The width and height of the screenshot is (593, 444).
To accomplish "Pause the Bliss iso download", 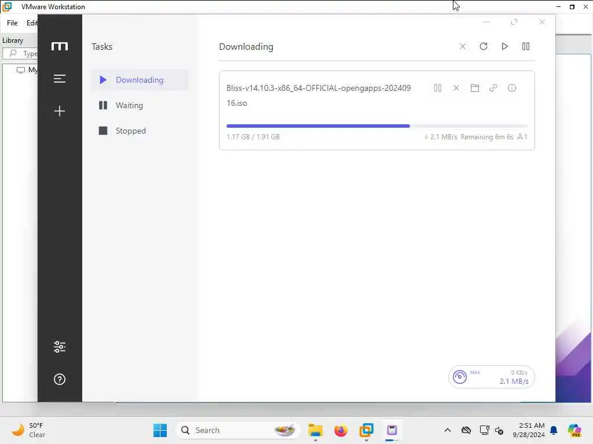I will click(x=438, y=88).
